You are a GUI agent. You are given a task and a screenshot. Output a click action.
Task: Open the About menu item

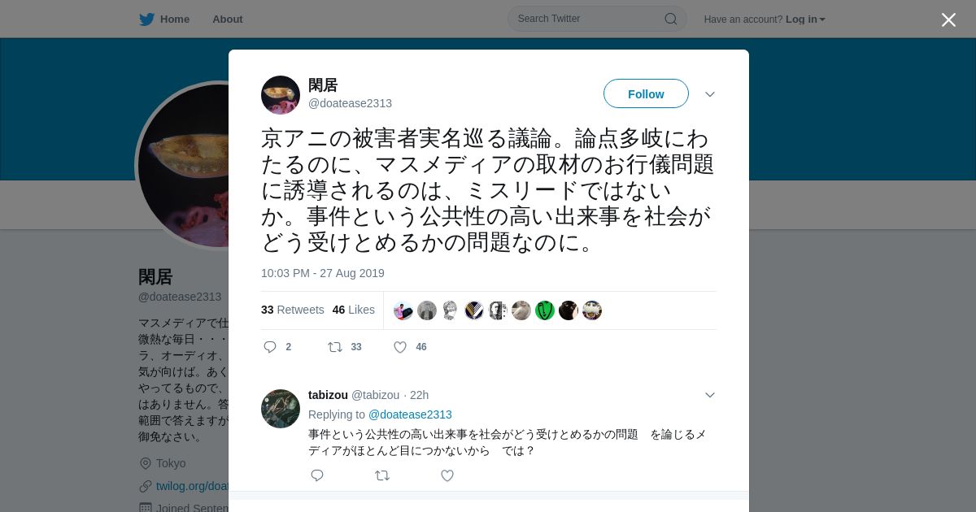[x=228, y=20]
